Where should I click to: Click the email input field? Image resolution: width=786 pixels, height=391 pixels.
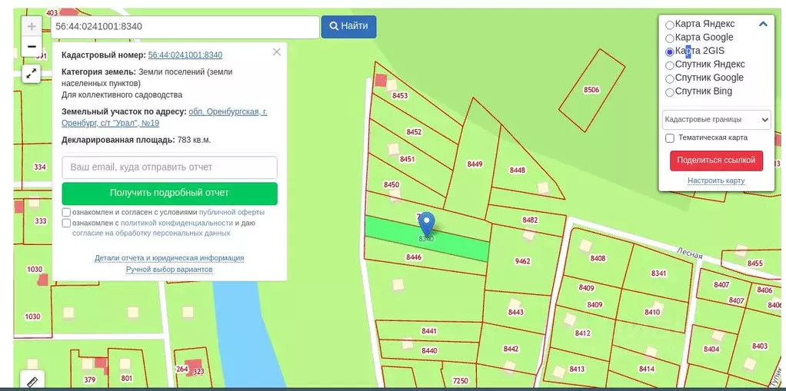pyautogui.click(x=169, y=167)
